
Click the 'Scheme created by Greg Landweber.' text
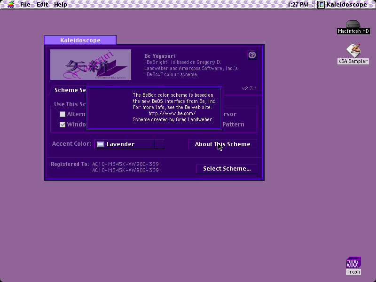[x=173, y=119]
